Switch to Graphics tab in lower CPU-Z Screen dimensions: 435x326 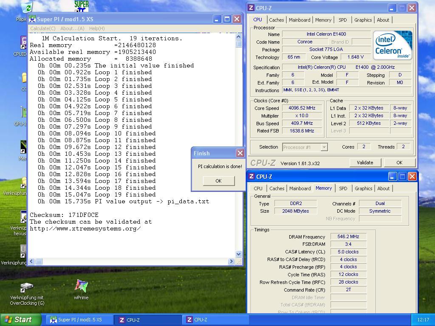(x=364, y=188)
